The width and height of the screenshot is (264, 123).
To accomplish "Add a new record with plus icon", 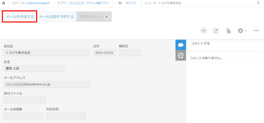I will [204, 31].
